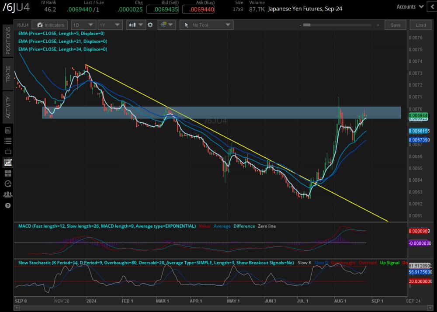The image size is (437, 312).
Task: Open chart settings gear icon
Action: click(150, 25)
